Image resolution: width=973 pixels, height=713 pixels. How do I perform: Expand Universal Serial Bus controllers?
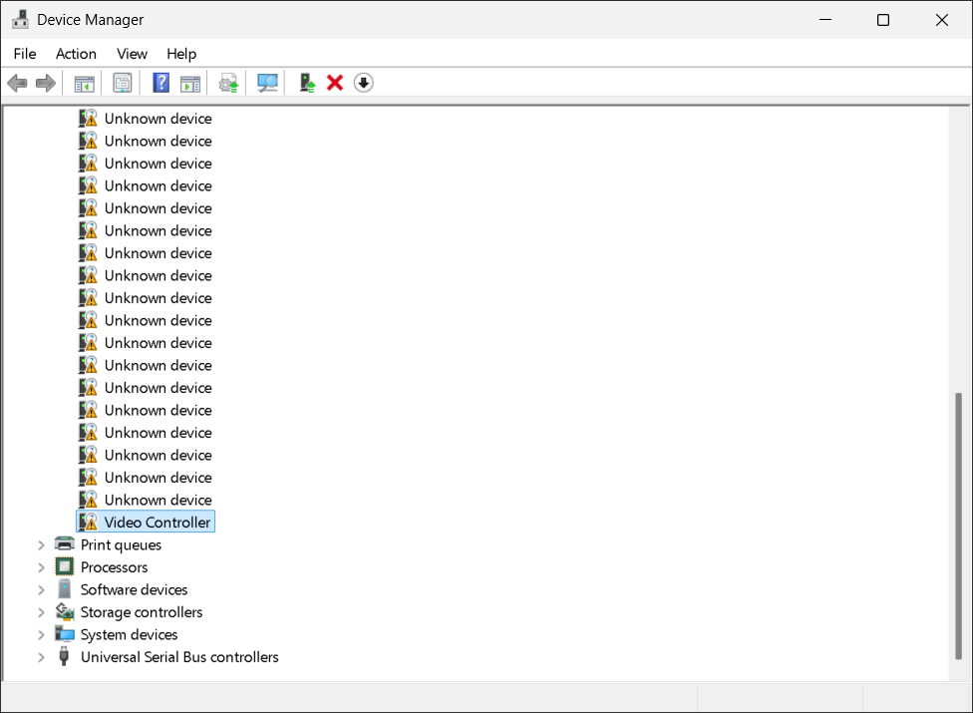pyautogui.click(x=41, y=657)
